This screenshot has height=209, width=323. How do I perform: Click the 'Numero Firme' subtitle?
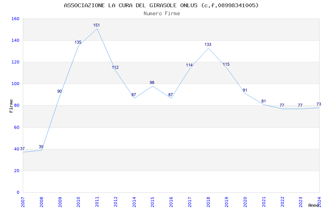click(x=162, y=14)
